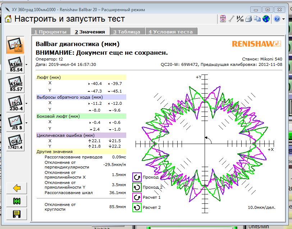Image resolution: width=292 pixels, height=229 pixels.
Task: Expand the ISO 230-4 dropdown arrow
Action: click(27, 103)
